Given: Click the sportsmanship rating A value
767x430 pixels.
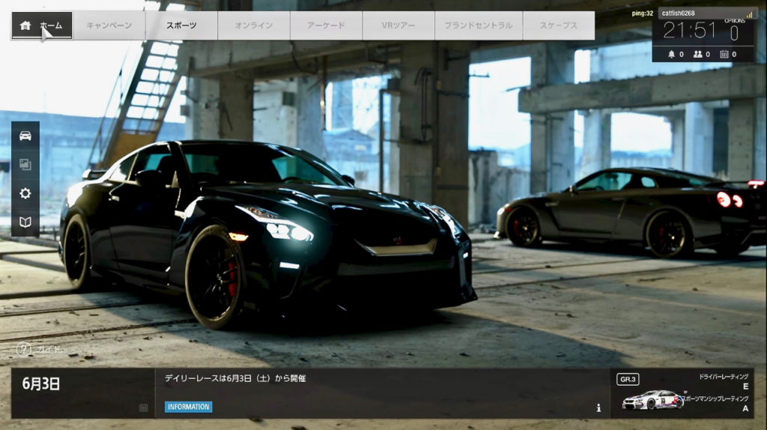Looking at the screenshot, I should (745, 408).
